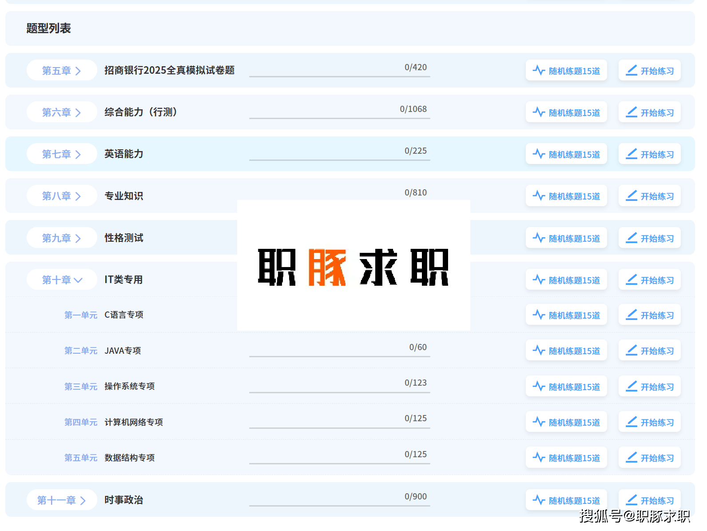Click pencil icon in 计算机网络专项 row

tap(632, 422)
